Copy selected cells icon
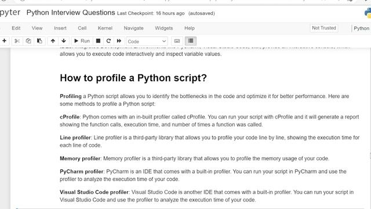Viewport: 371px width, 209px height. tap(28, 41)
